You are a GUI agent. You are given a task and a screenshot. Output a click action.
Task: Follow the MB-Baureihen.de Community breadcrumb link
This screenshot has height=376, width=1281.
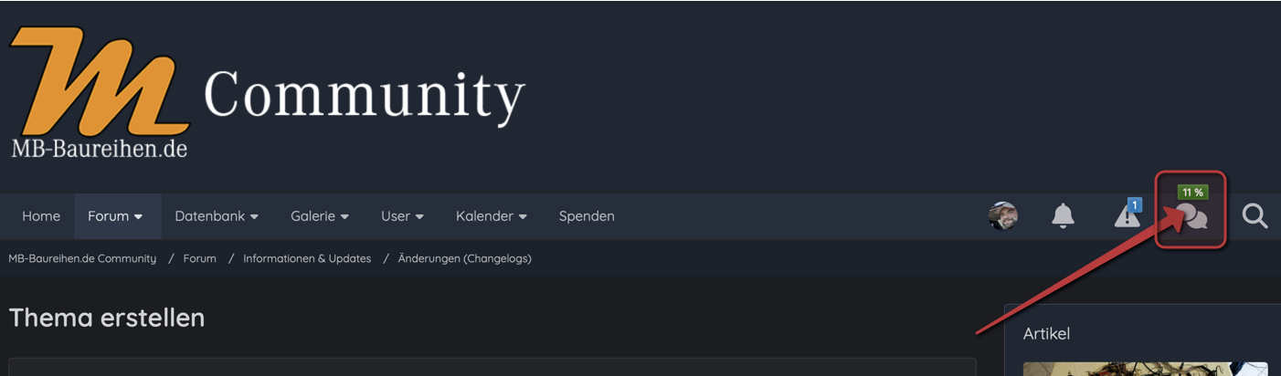click(82, 258)
